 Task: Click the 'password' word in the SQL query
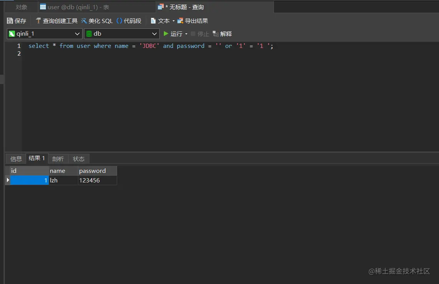click(x=190, y=46)
